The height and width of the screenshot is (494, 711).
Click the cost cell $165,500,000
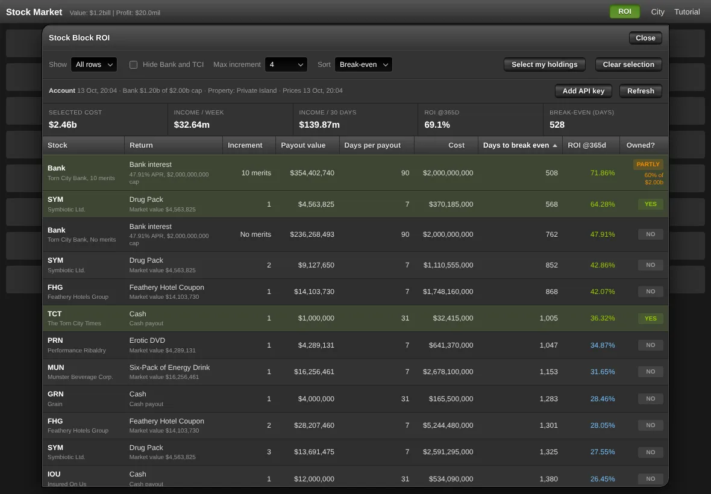pos(451,399)
